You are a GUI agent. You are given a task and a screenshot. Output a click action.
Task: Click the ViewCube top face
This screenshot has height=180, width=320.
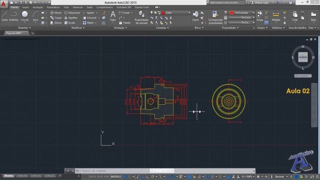click(x=303, y=57)
